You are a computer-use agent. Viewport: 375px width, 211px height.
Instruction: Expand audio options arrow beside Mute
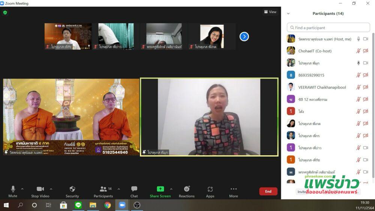[22, 189]
